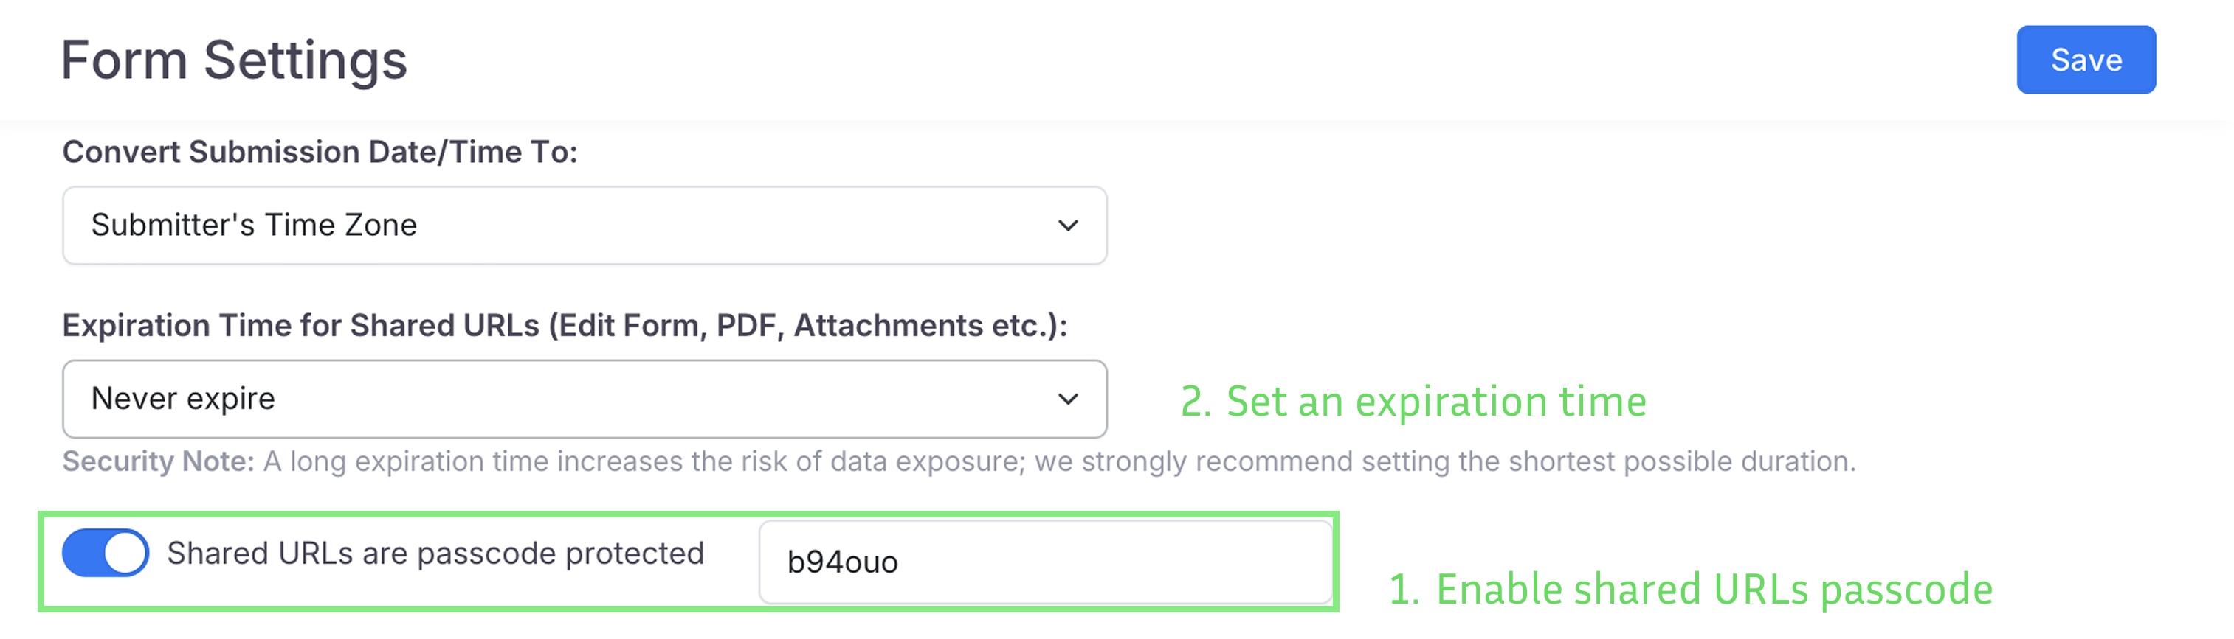Click the 'Expiration Time for Shared URLs' label
Viewport: 2234px width, 639px height.
[564, 326]
